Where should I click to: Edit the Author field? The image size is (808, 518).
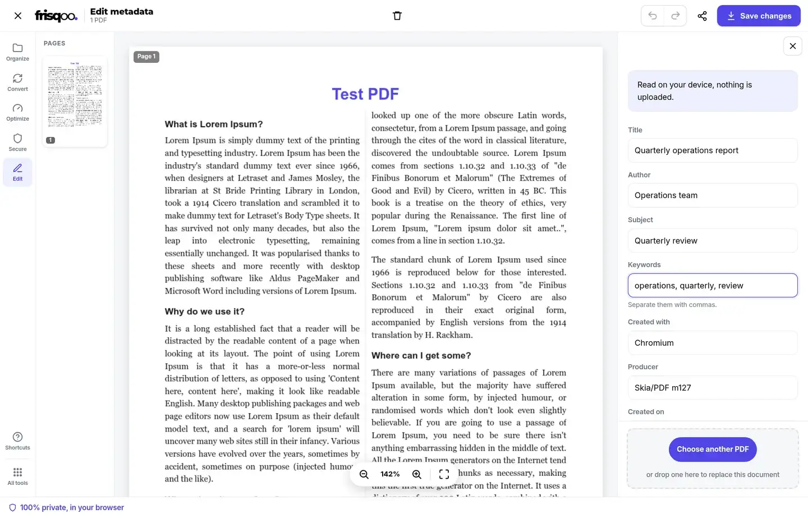tap(713, 195)
